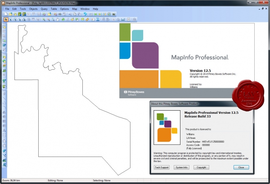Image resolution: width=270 pixels, height=184 pixels.
Task: Open the Objects menu
Action: click(x=33, y=9)
